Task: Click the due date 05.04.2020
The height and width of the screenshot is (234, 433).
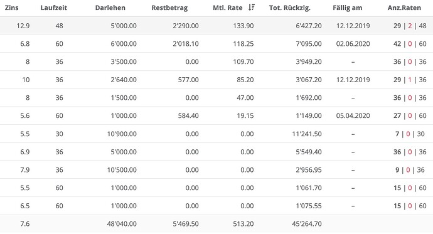Action: tap(353, 115)
